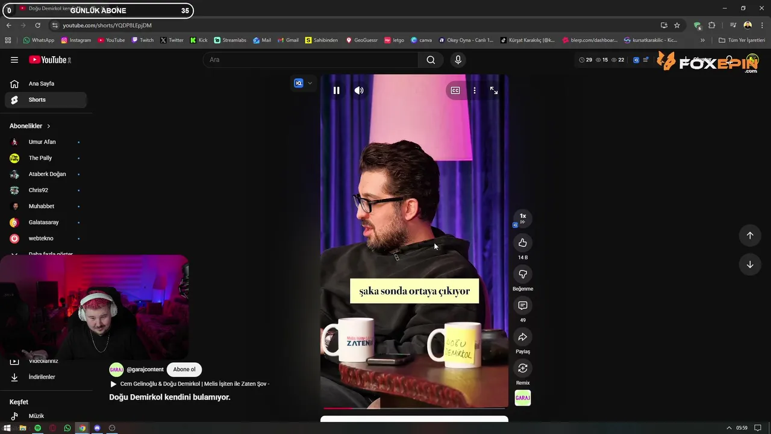Open the Twitch bookmark
Screen dimensions: 771x434
[142, 40]
